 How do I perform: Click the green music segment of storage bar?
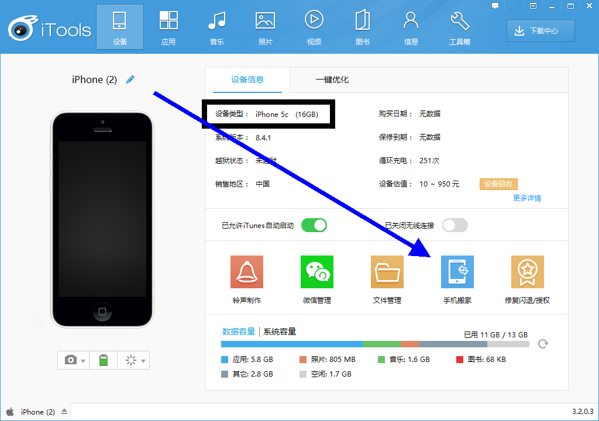click(x=381, y=344)
